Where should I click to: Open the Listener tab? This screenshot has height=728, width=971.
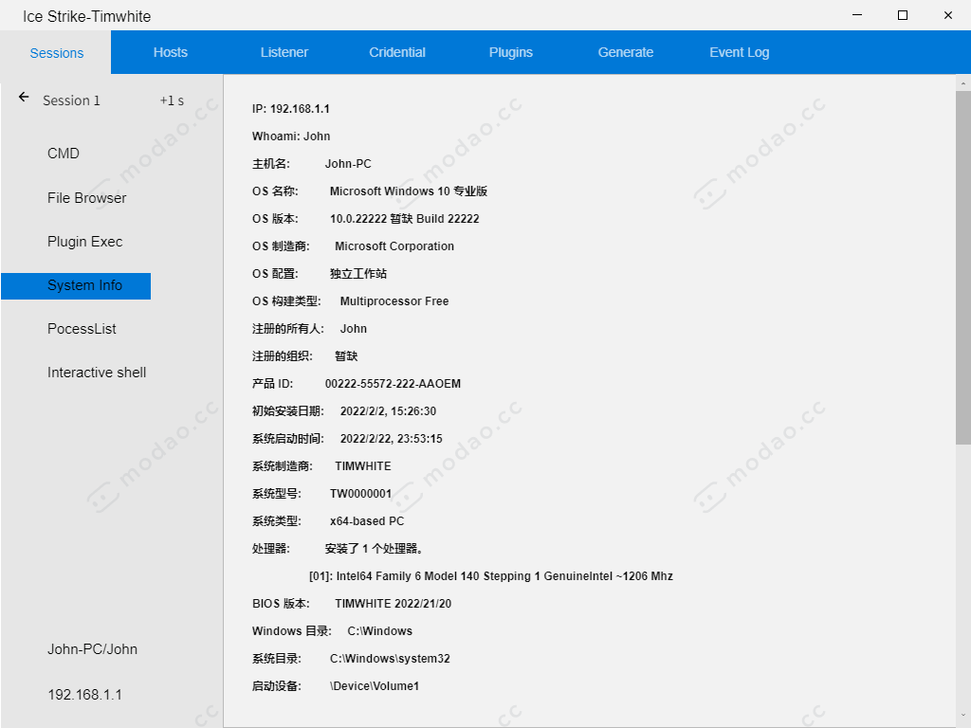(x=284, y=52)
